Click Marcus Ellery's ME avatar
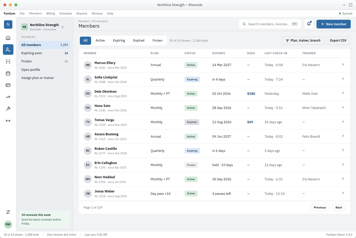356x238 pixels. (88, 65)
